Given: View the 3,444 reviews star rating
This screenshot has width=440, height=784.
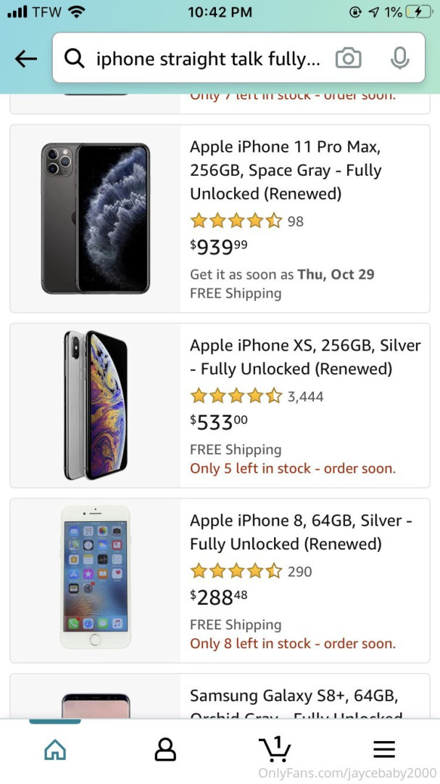Looking at the screenshot, I should [x=236, y=396].
